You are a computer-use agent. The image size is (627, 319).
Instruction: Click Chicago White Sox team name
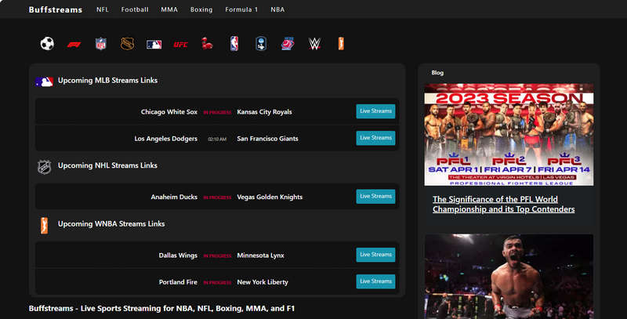click(x=169, y=112)
